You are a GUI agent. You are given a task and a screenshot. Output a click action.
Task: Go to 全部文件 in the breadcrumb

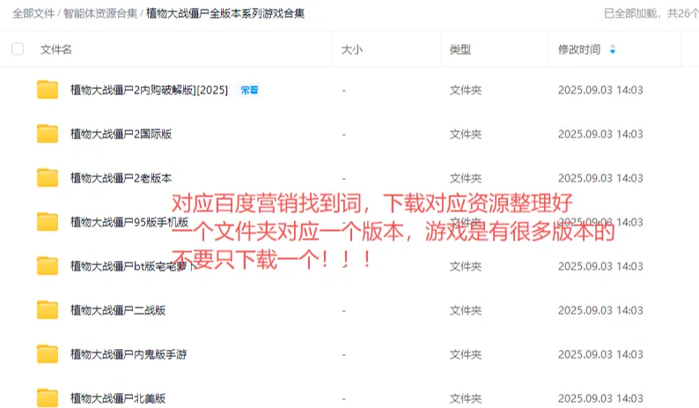(x=33, y=13)
